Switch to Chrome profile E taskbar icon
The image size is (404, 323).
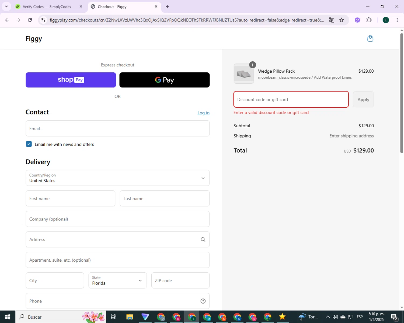(x=192, y=317)
